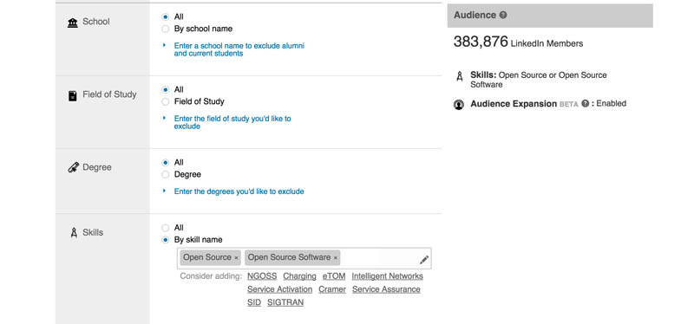The width and height of the screenshot is (694, 324).
Task: Select Field of Study radio option
Action: point(166,101)
